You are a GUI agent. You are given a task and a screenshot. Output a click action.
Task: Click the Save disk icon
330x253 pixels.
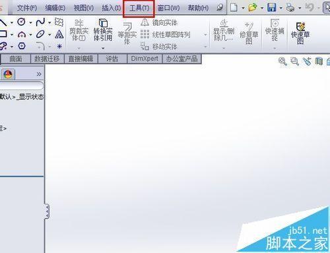pyautogui.click(x=272, y=8)
